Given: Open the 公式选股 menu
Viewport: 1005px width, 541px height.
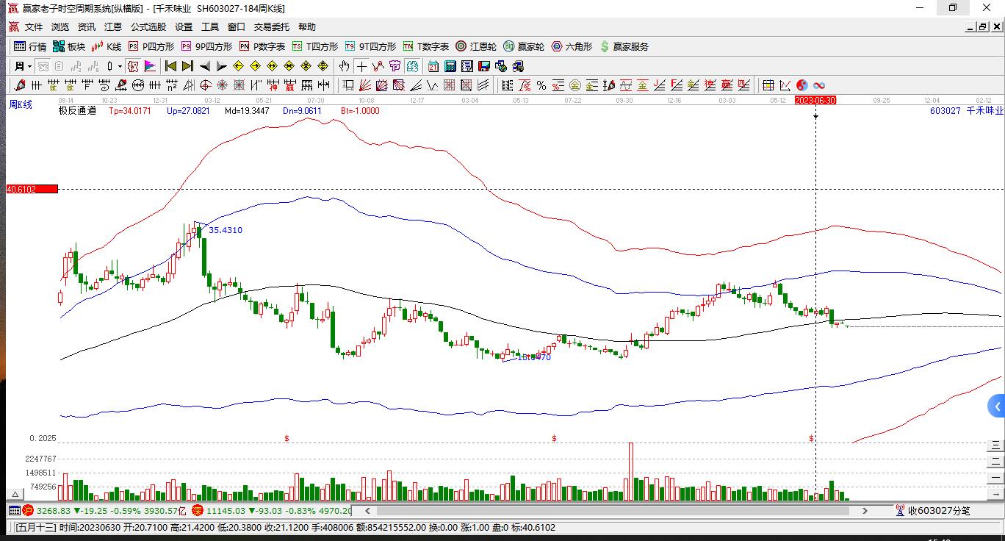Looking at the screenshot, I should 148,27.
